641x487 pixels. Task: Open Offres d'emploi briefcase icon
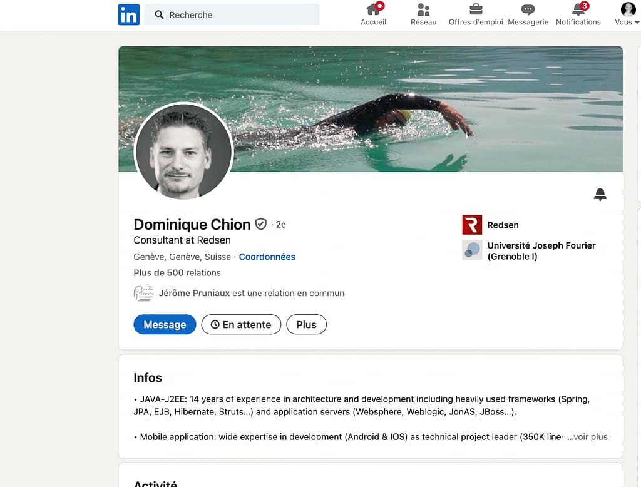476,9
